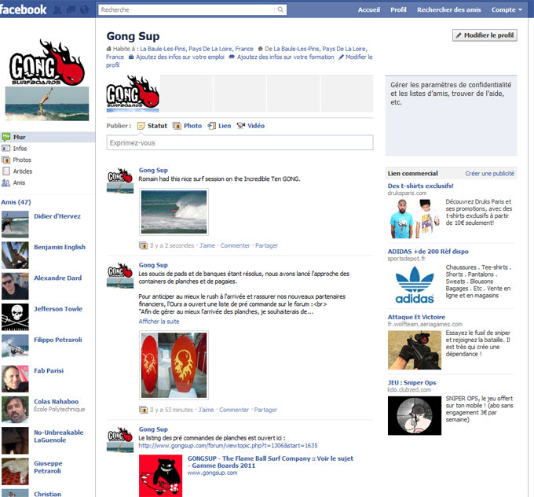Click Gong Surfboards profile picture in sidebar
The width and height of the screenshot is (534, 497).
[x=47, y=79]
